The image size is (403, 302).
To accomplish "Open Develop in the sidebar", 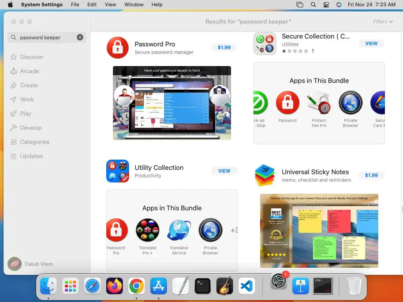I will (x=26, y=128).
